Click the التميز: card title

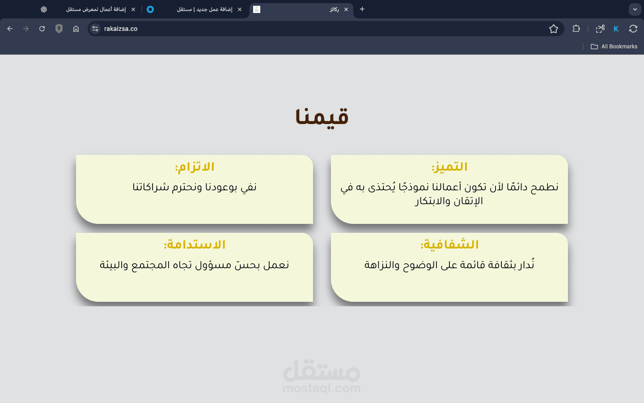(449, 167)
